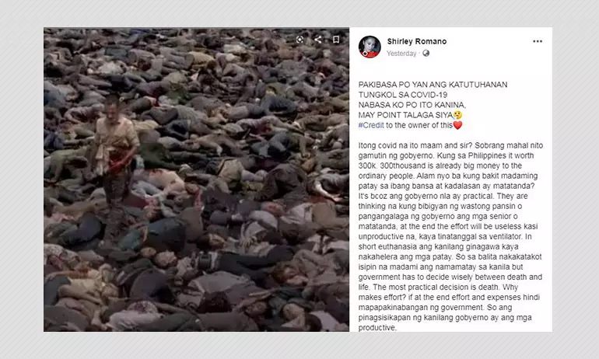This screenshot has height=359, width=599.
Task: Save the photo with the bookmark icon
Action: [x=336, y=40]
